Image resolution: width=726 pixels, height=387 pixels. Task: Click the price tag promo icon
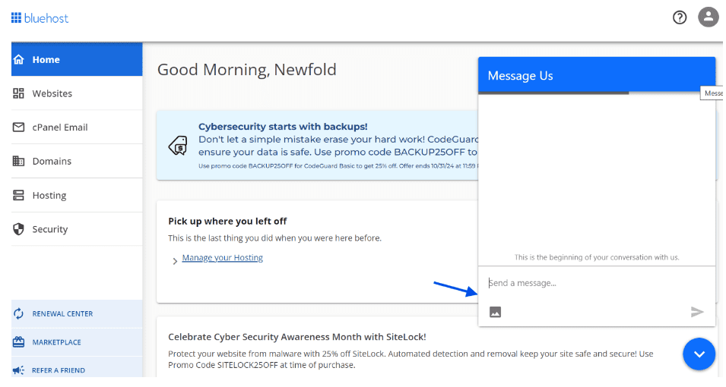[x=178, y=146]
